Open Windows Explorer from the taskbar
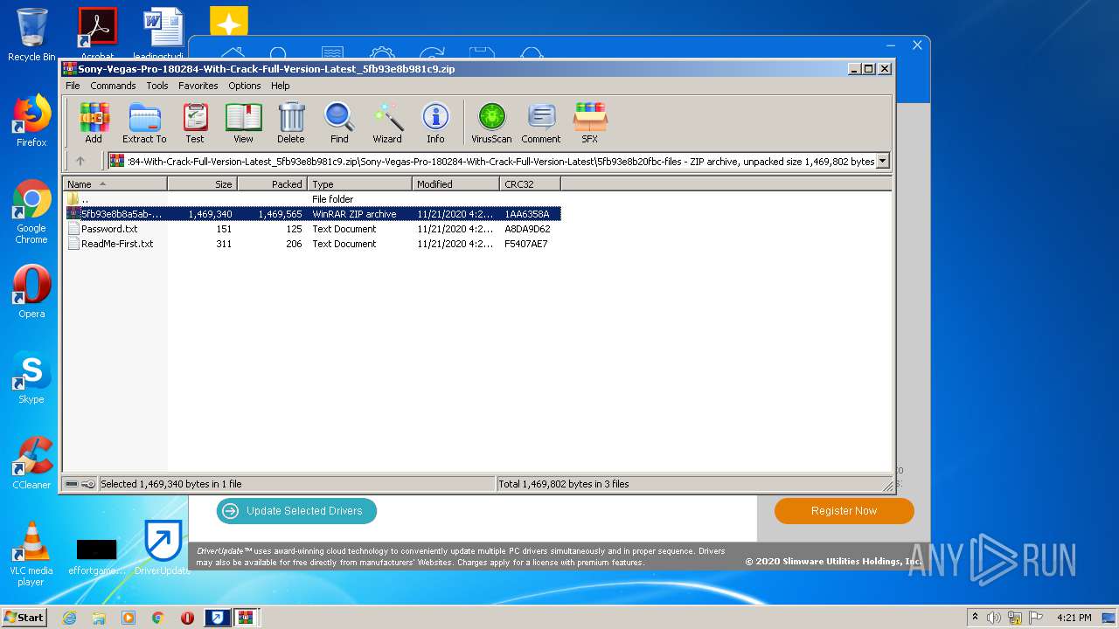 click(x=99, y=618)
